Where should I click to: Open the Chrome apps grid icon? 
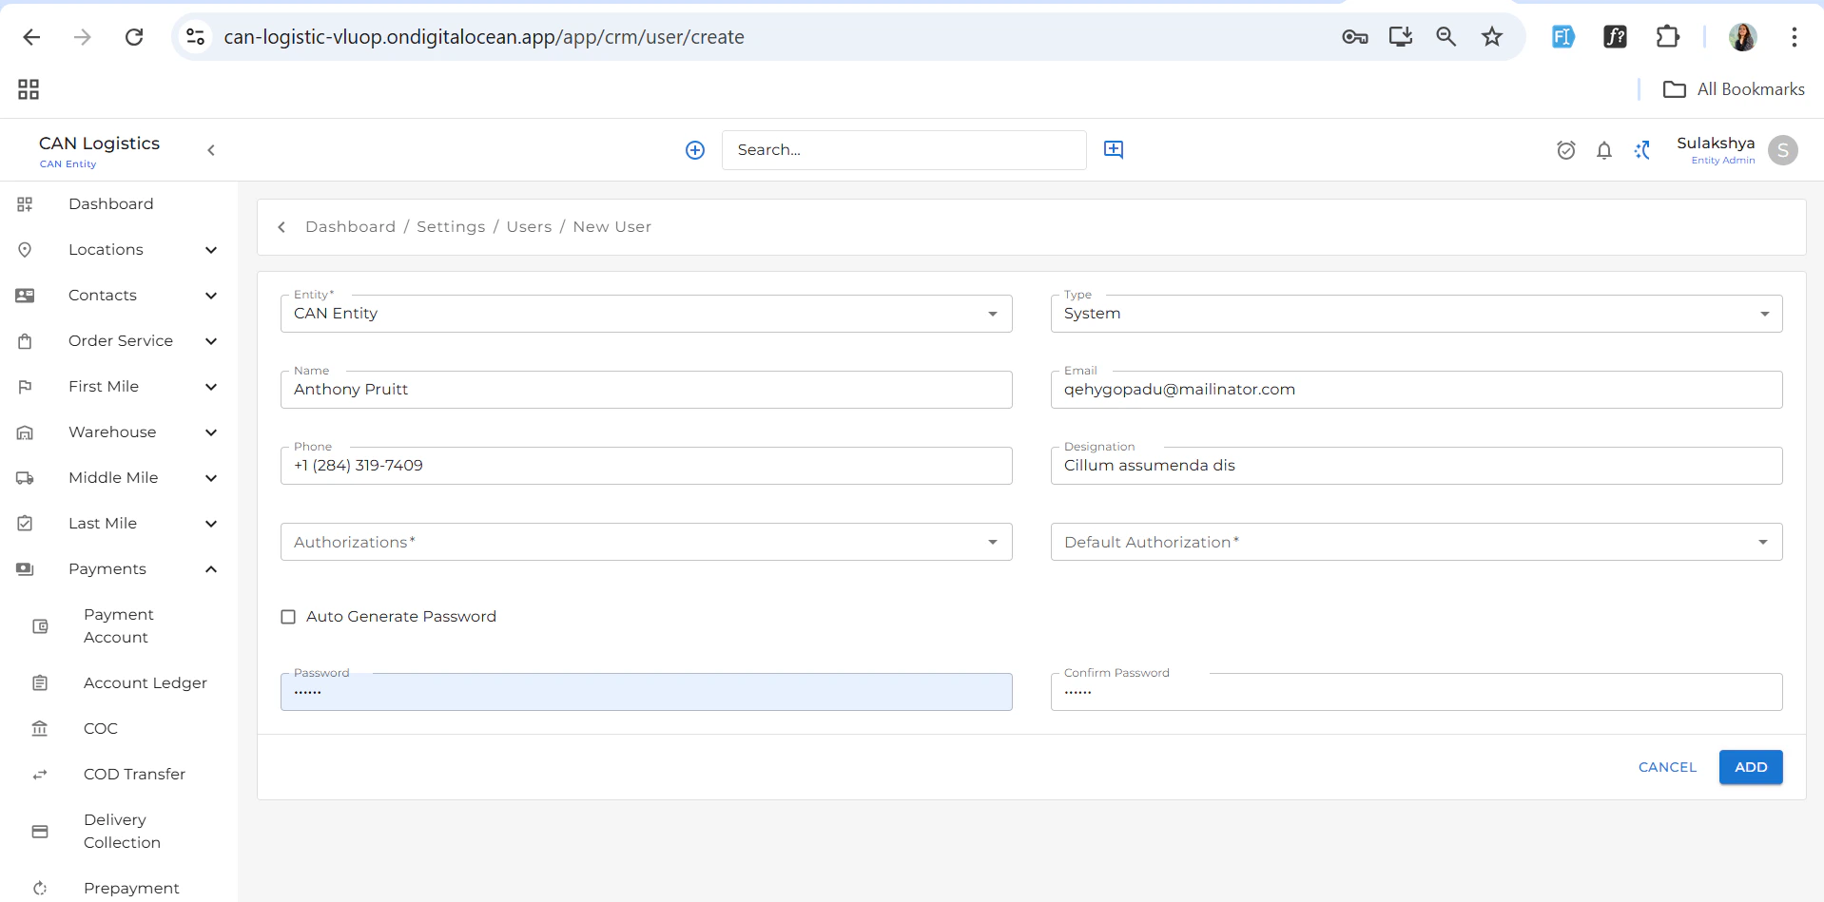[29, 89]
